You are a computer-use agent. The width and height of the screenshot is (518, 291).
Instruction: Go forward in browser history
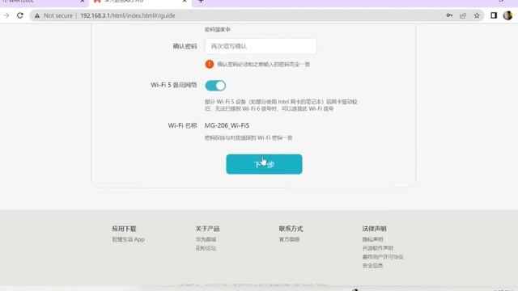[x=6, y=15]
